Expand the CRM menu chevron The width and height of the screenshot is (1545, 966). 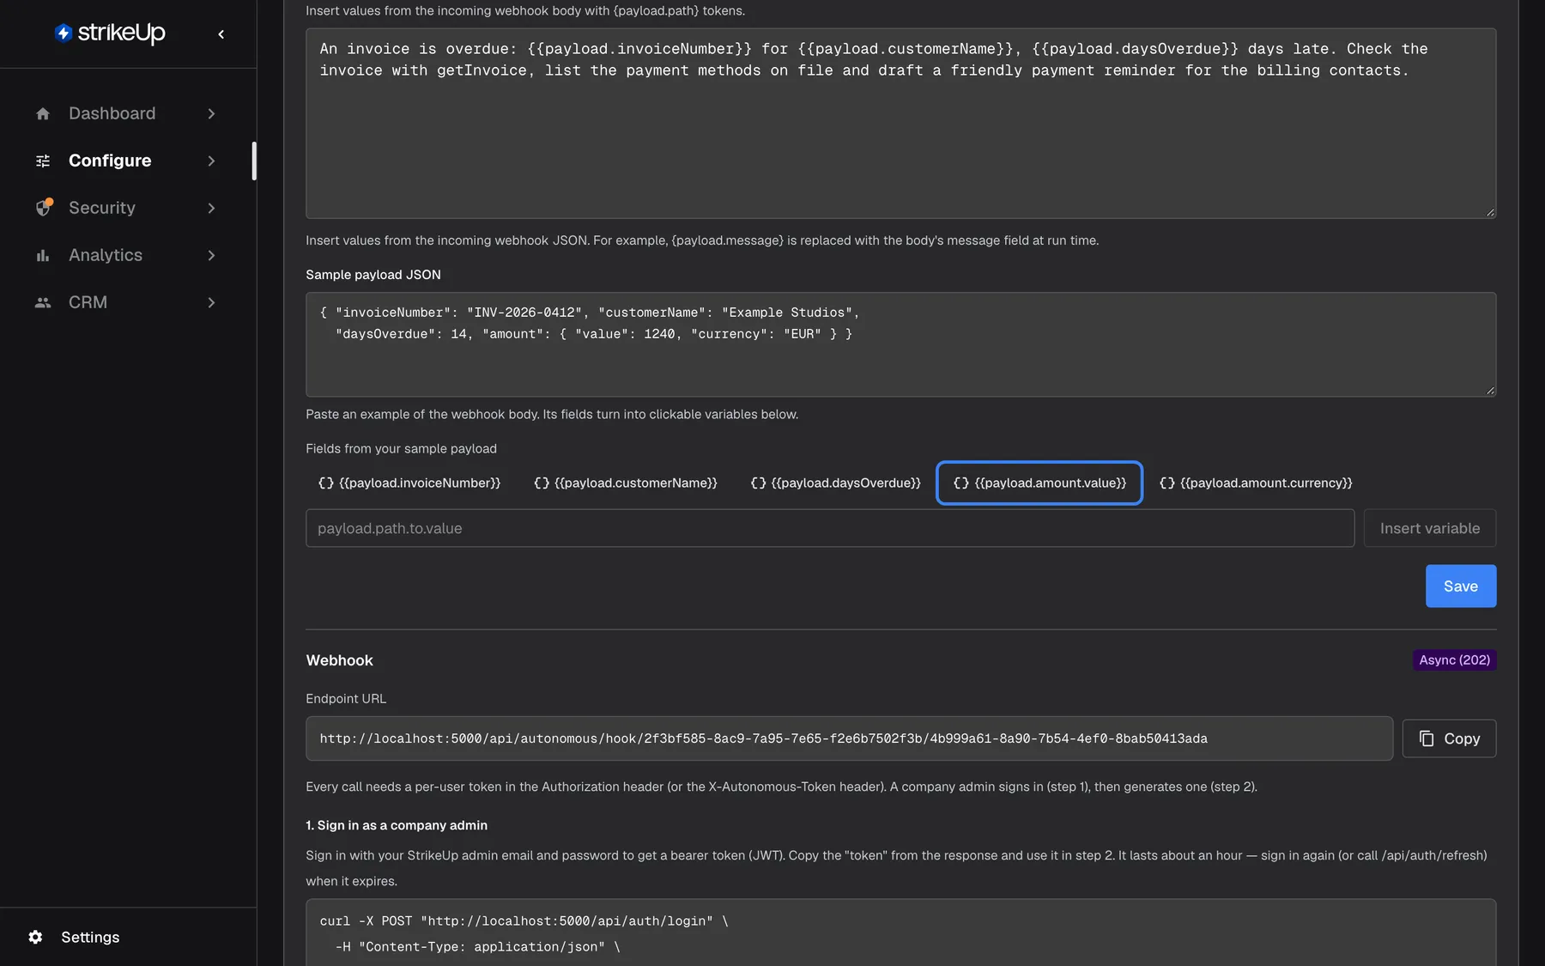tap(211, 302)
